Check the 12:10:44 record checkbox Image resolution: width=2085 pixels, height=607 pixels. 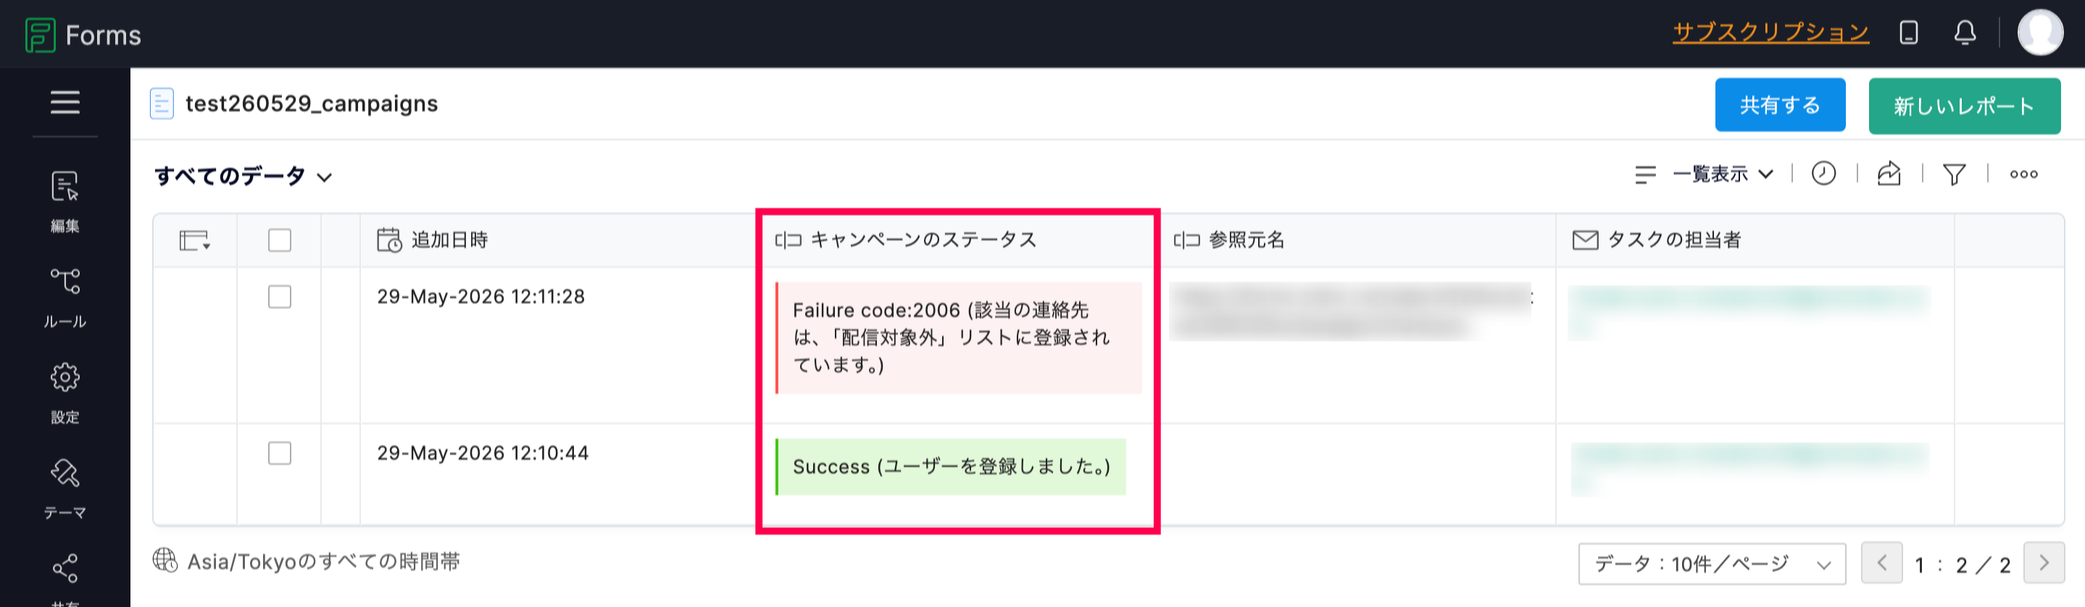tap(279, 453)
